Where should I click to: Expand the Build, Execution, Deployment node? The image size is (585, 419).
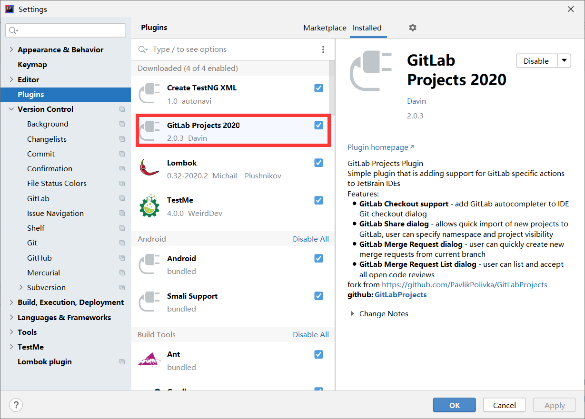pos(11,302)
